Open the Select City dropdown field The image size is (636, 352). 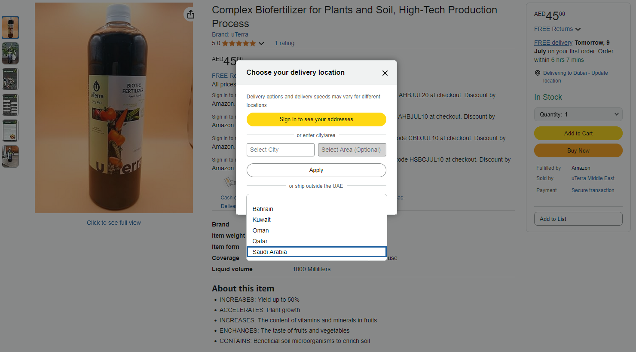click(x=281, y=150)
